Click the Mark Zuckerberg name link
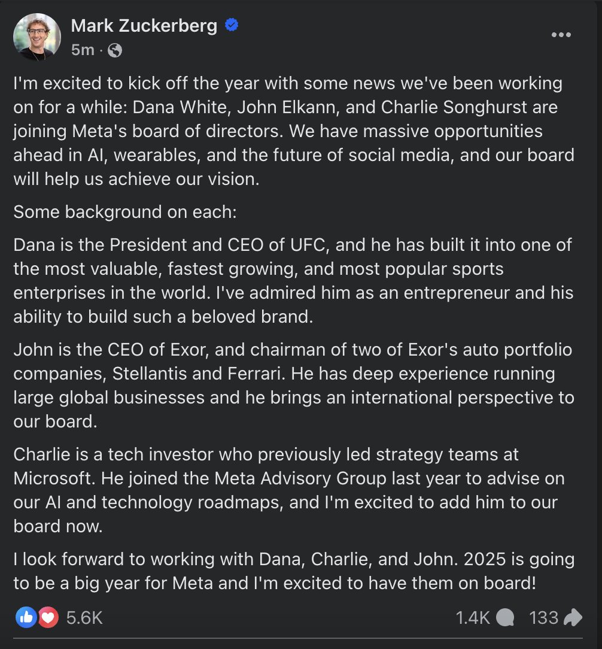 (x=144, y=26)
